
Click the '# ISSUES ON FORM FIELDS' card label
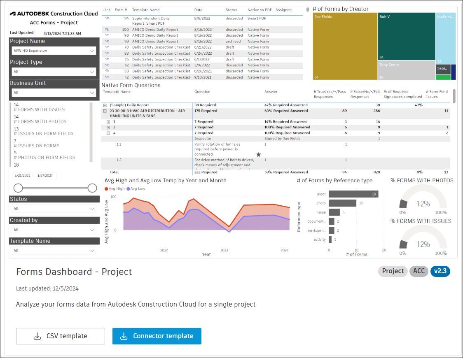tap(44, 134)
